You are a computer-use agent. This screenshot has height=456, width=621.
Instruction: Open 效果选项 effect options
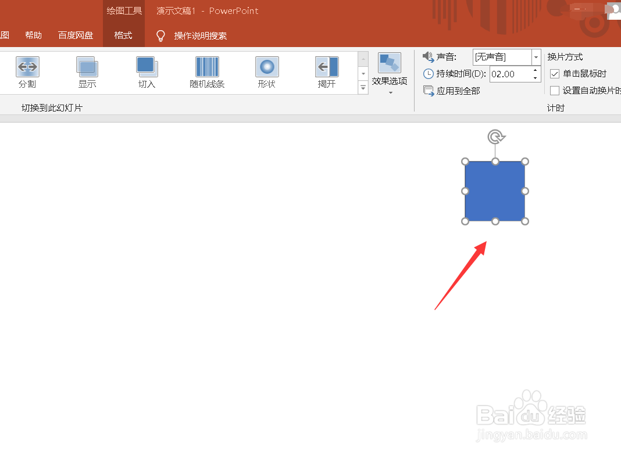point(390,74)
